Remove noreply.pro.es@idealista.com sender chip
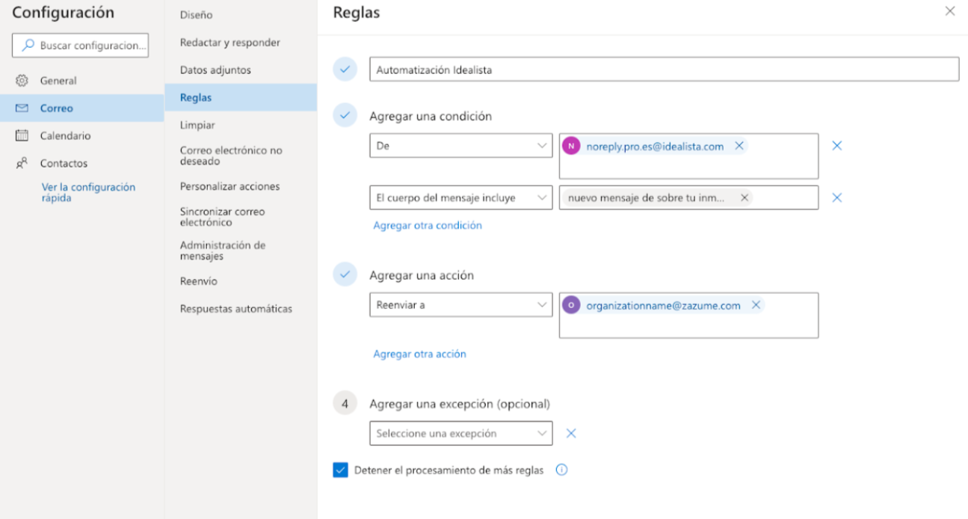The height and width of the screenshot is (519, 968). click(x=739, y=147)
